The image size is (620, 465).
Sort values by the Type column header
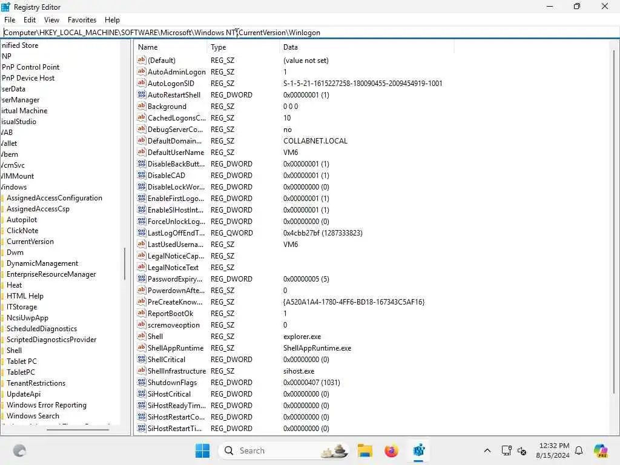click(x=243, y=47)
